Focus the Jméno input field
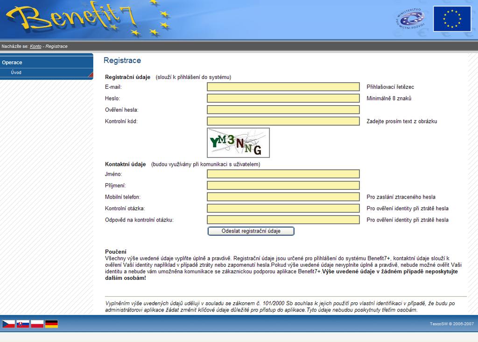 [x=283, y=174]
